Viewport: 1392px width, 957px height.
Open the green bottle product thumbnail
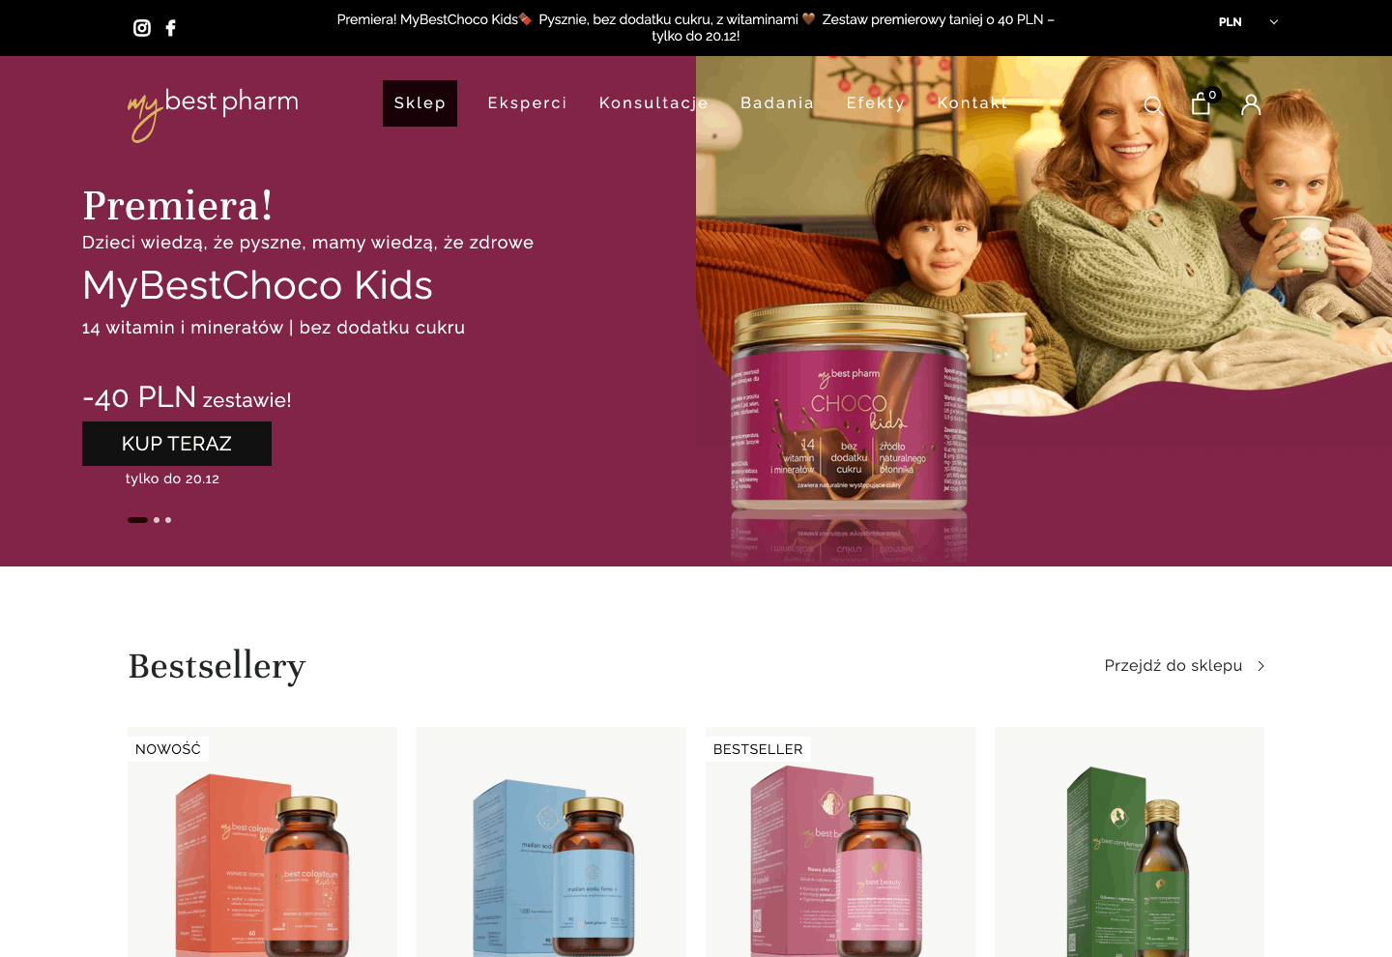(1129, 842)
